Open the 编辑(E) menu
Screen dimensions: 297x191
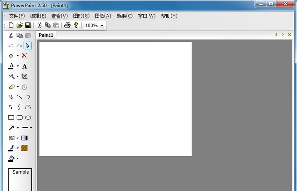pyautogui.click(x=38, y=16)
